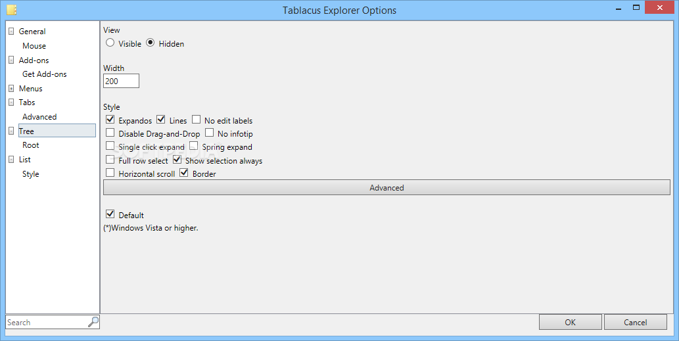The image size is (679, 341).
Task: Enable Horizontal scroll checkbox
Action: (x=110, y=173)
